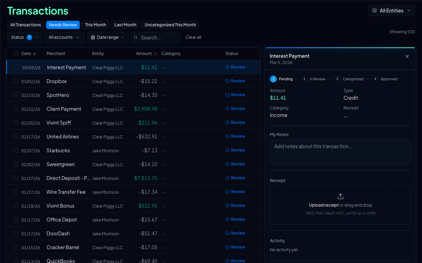Viewport: 422px width, 263px height.
Task: Check the Sweetgreen row checkbox
Action: pyautogui.click(x=16, y=164)
